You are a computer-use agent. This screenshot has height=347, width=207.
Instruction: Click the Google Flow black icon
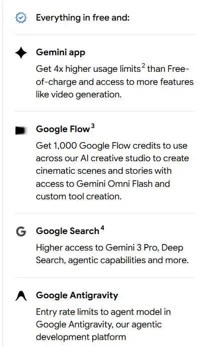pyautogui.click(x=21, y=131)
